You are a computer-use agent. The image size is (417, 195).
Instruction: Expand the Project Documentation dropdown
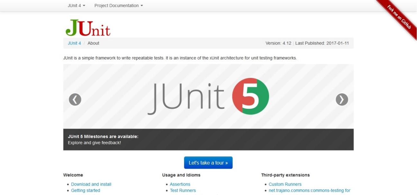119,5
